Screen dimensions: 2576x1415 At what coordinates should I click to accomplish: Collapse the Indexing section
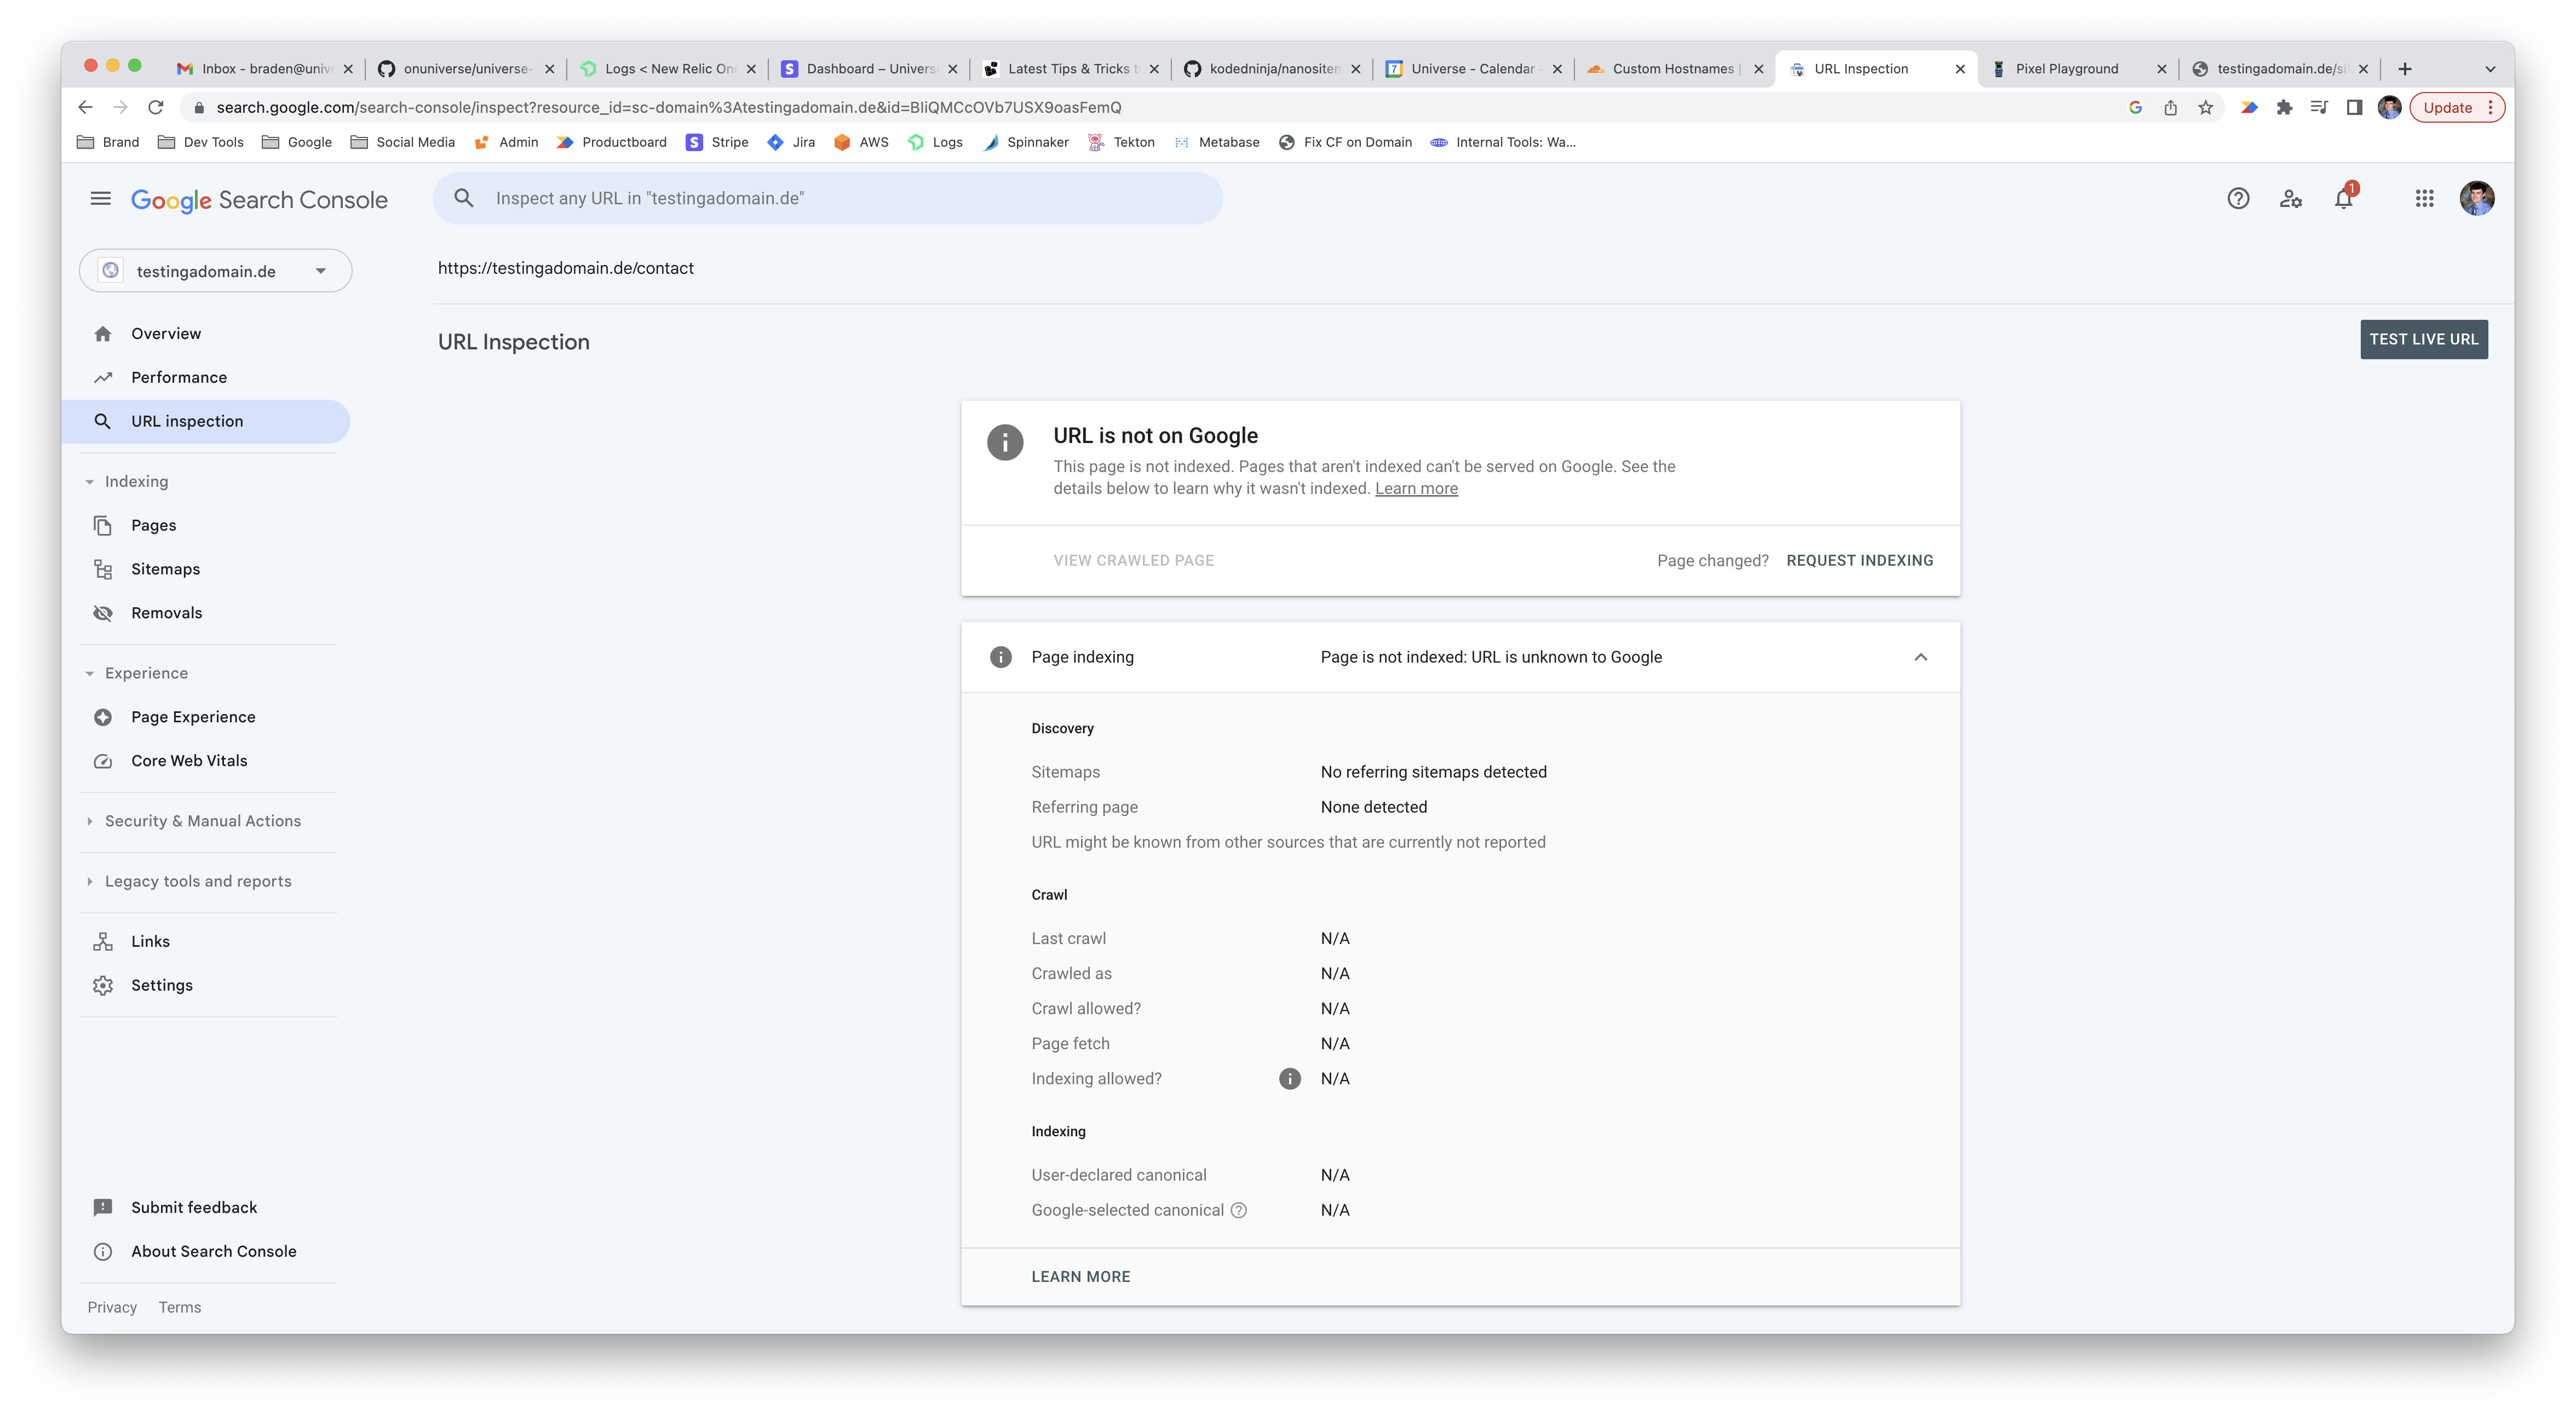(126, 481)
